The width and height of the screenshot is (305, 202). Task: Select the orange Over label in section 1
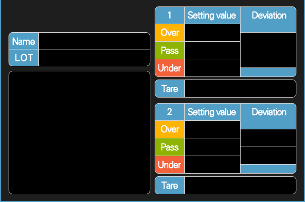tap(170, 33)
